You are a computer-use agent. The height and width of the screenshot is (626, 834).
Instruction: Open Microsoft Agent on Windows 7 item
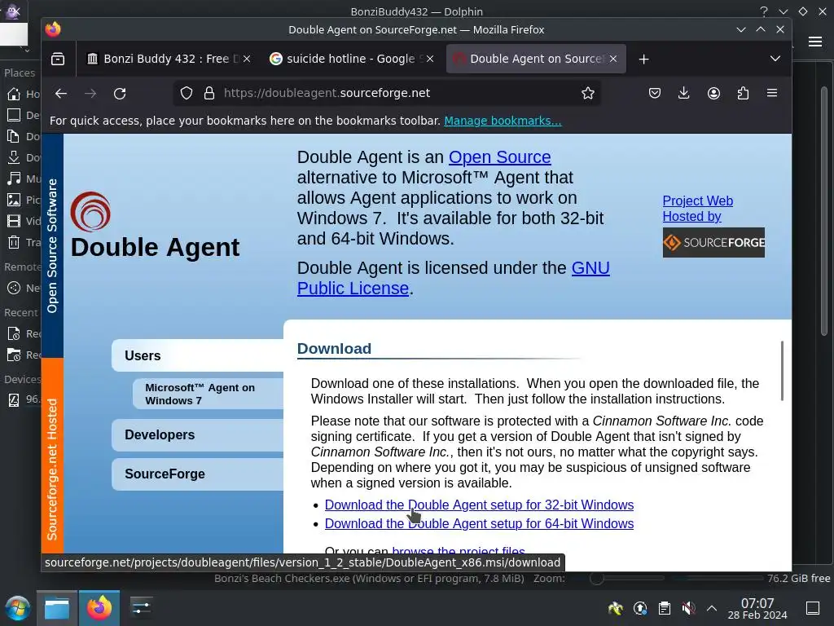point(208,394)
